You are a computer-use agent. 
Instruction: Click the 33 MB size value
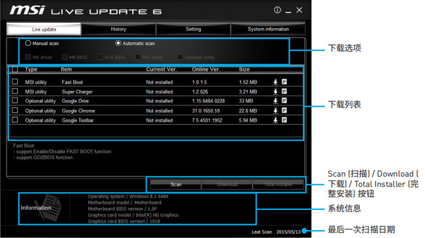(246, 101)
